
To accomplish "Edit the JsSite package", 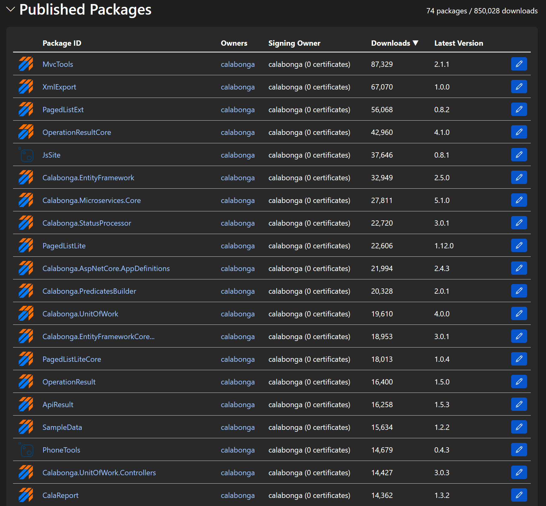I will point(519,155).
